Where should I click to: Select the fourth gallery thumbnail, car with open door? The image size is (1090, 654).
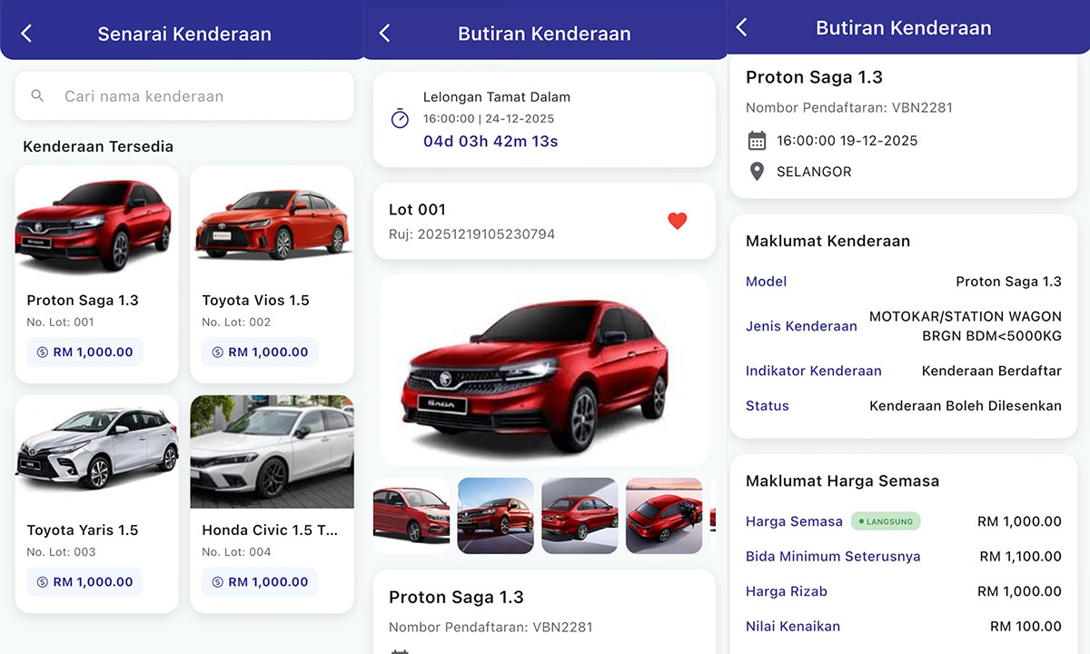tap(664, 516)
